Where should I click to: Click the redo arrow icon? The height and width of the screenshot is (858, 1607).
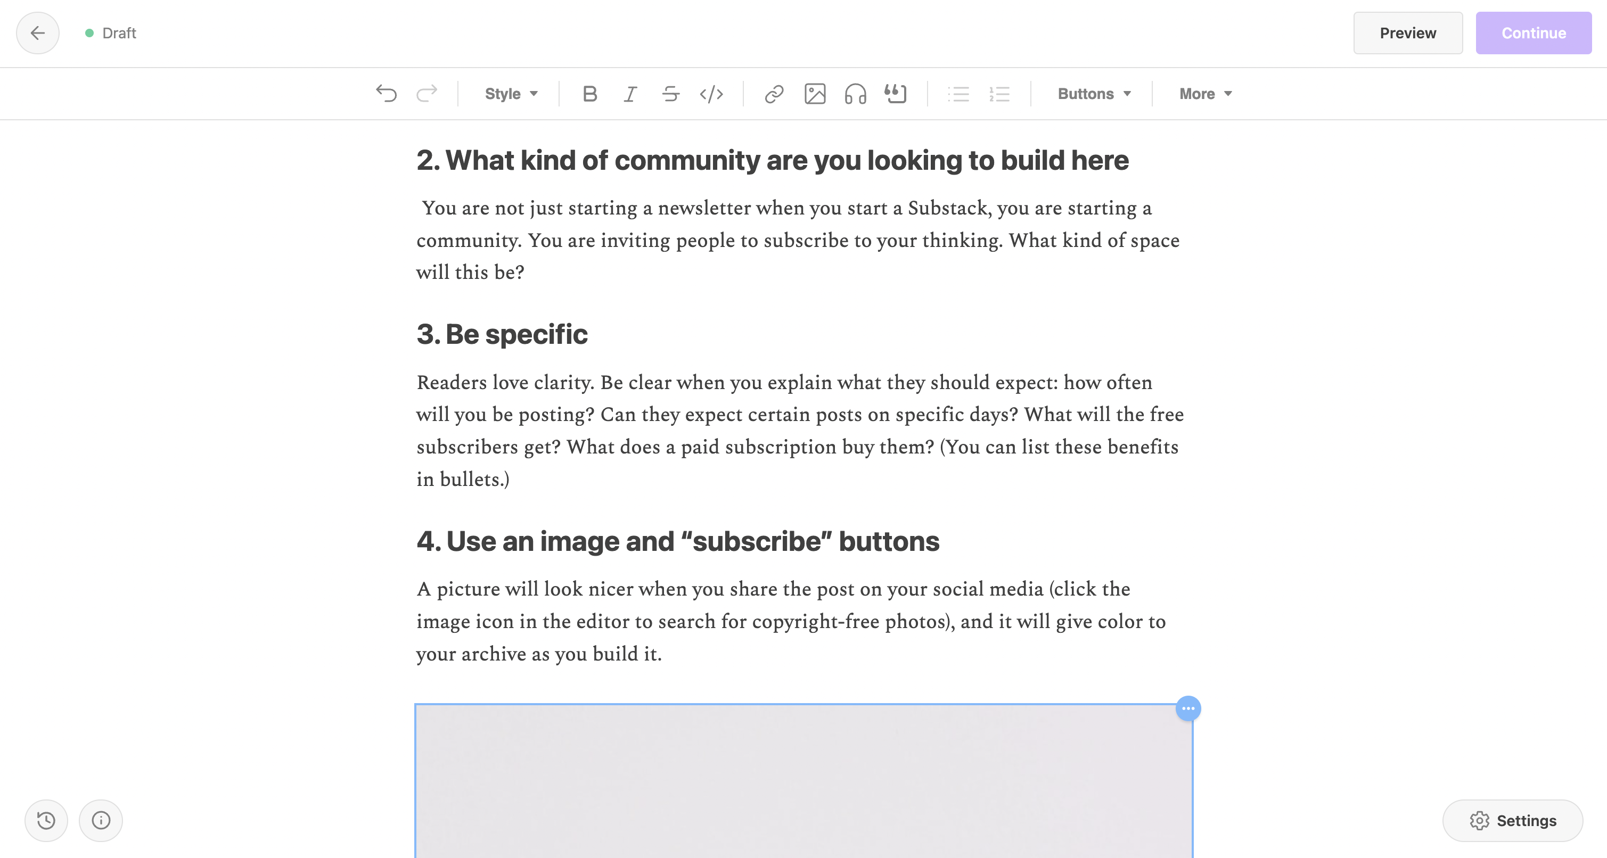(x=427, y=94)
